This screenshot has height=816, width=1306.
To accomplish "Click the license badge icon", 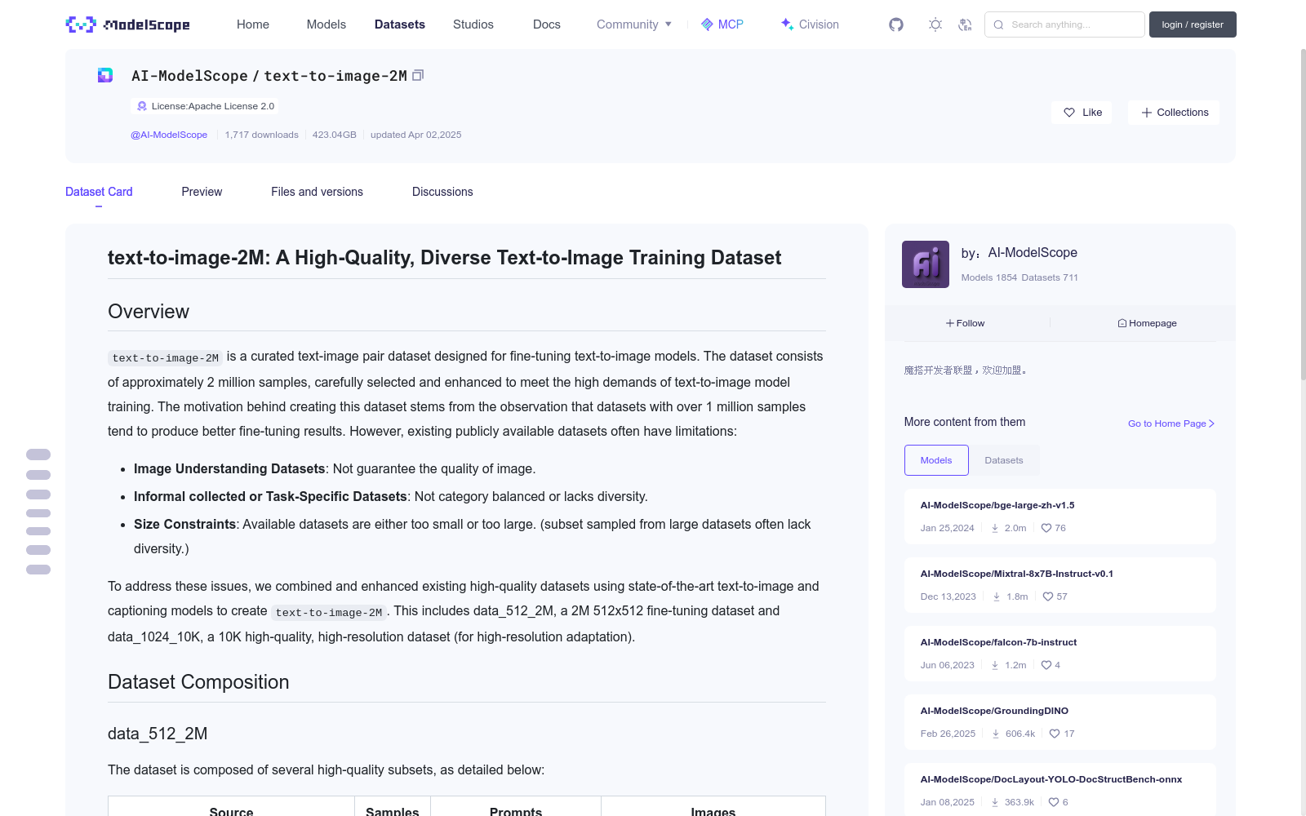I will (x=142, y=106).
